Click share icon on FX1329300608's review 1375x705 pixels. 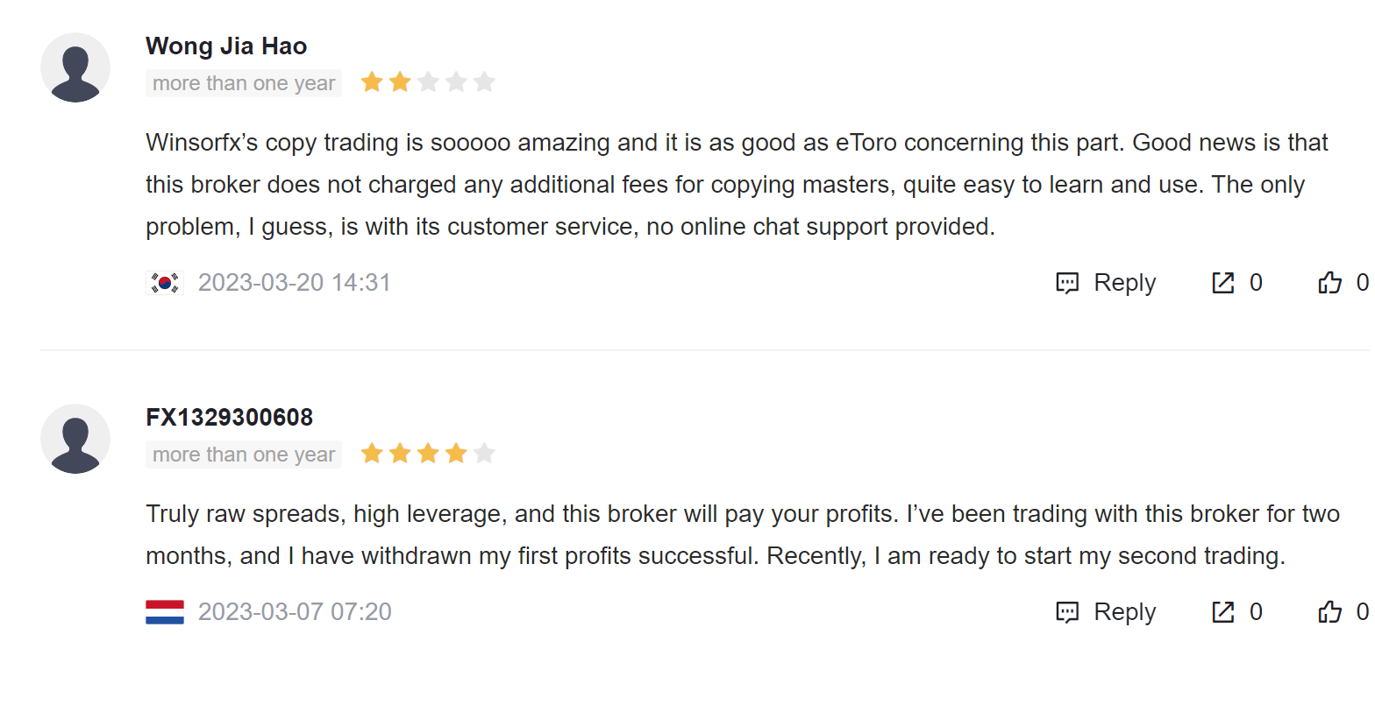coord(1222,612)
